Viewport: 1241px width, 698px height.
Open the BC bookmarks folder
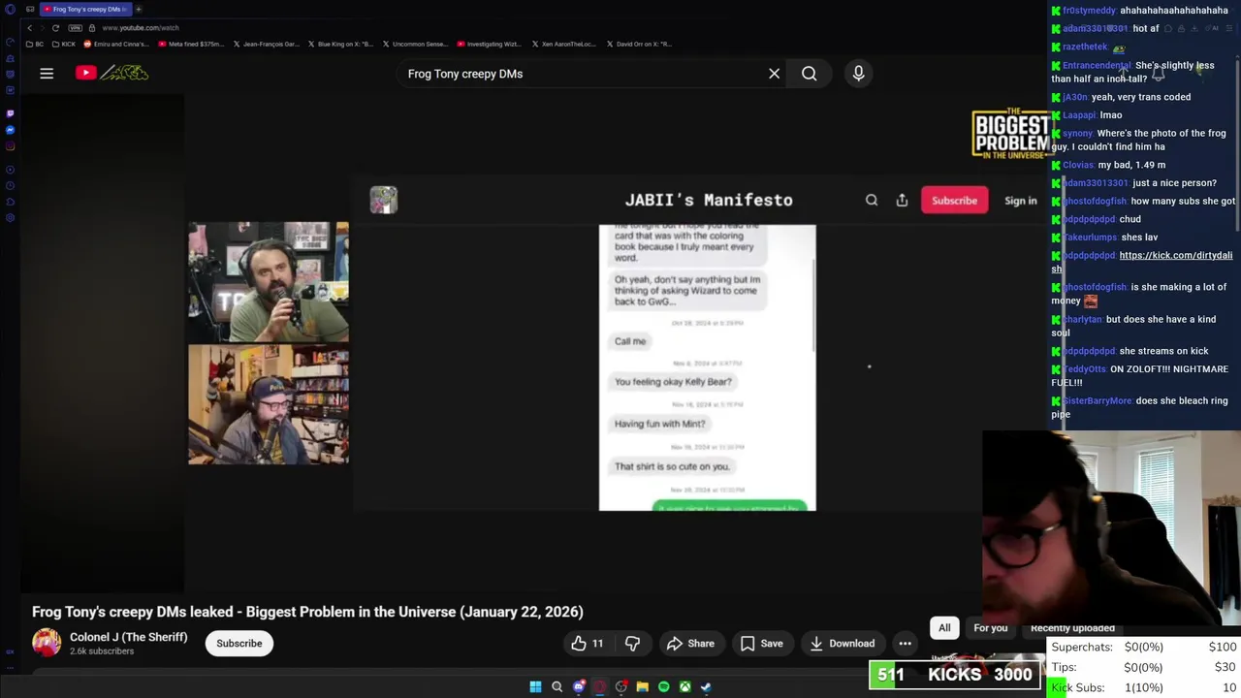click(35, 44)
